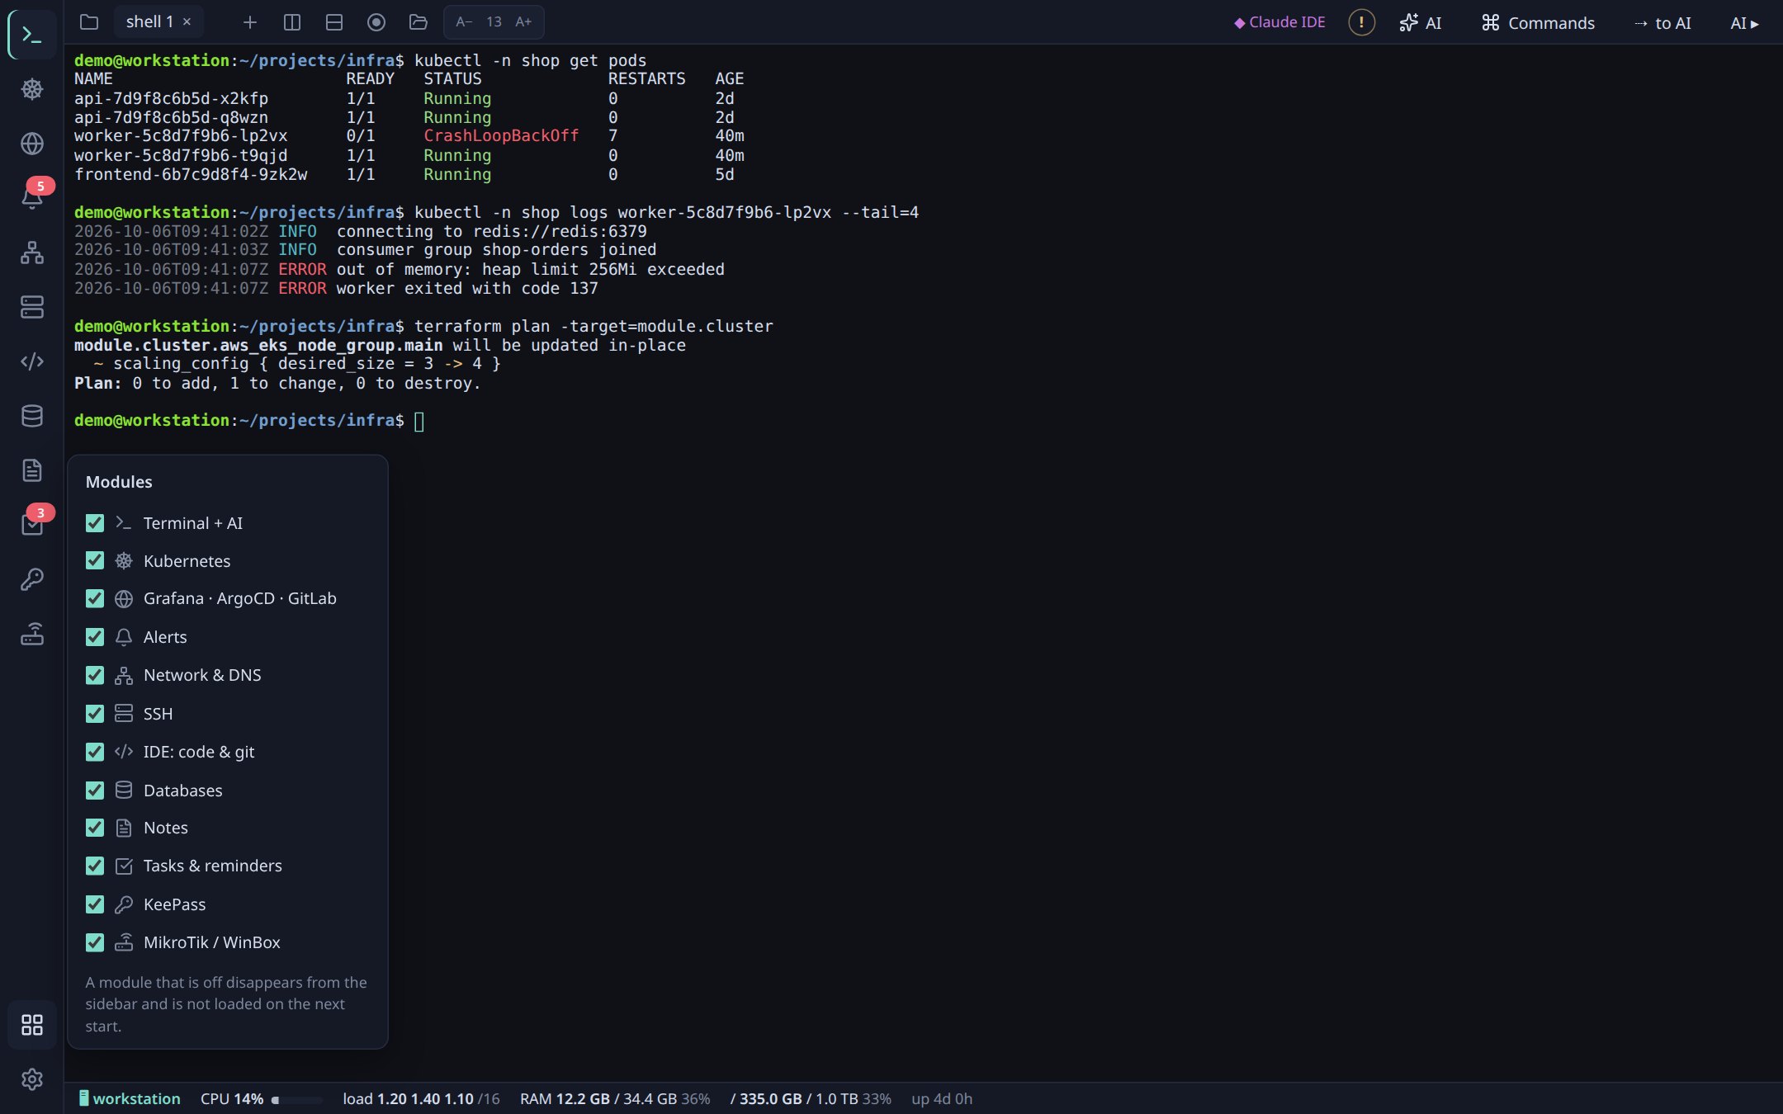Click the 'worker exited with code 137' line
1783x1114 pixels.
(x=467, y=288)
